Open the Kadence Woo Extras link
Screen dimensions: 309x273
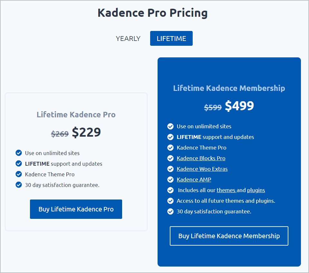tap(202, 169)
